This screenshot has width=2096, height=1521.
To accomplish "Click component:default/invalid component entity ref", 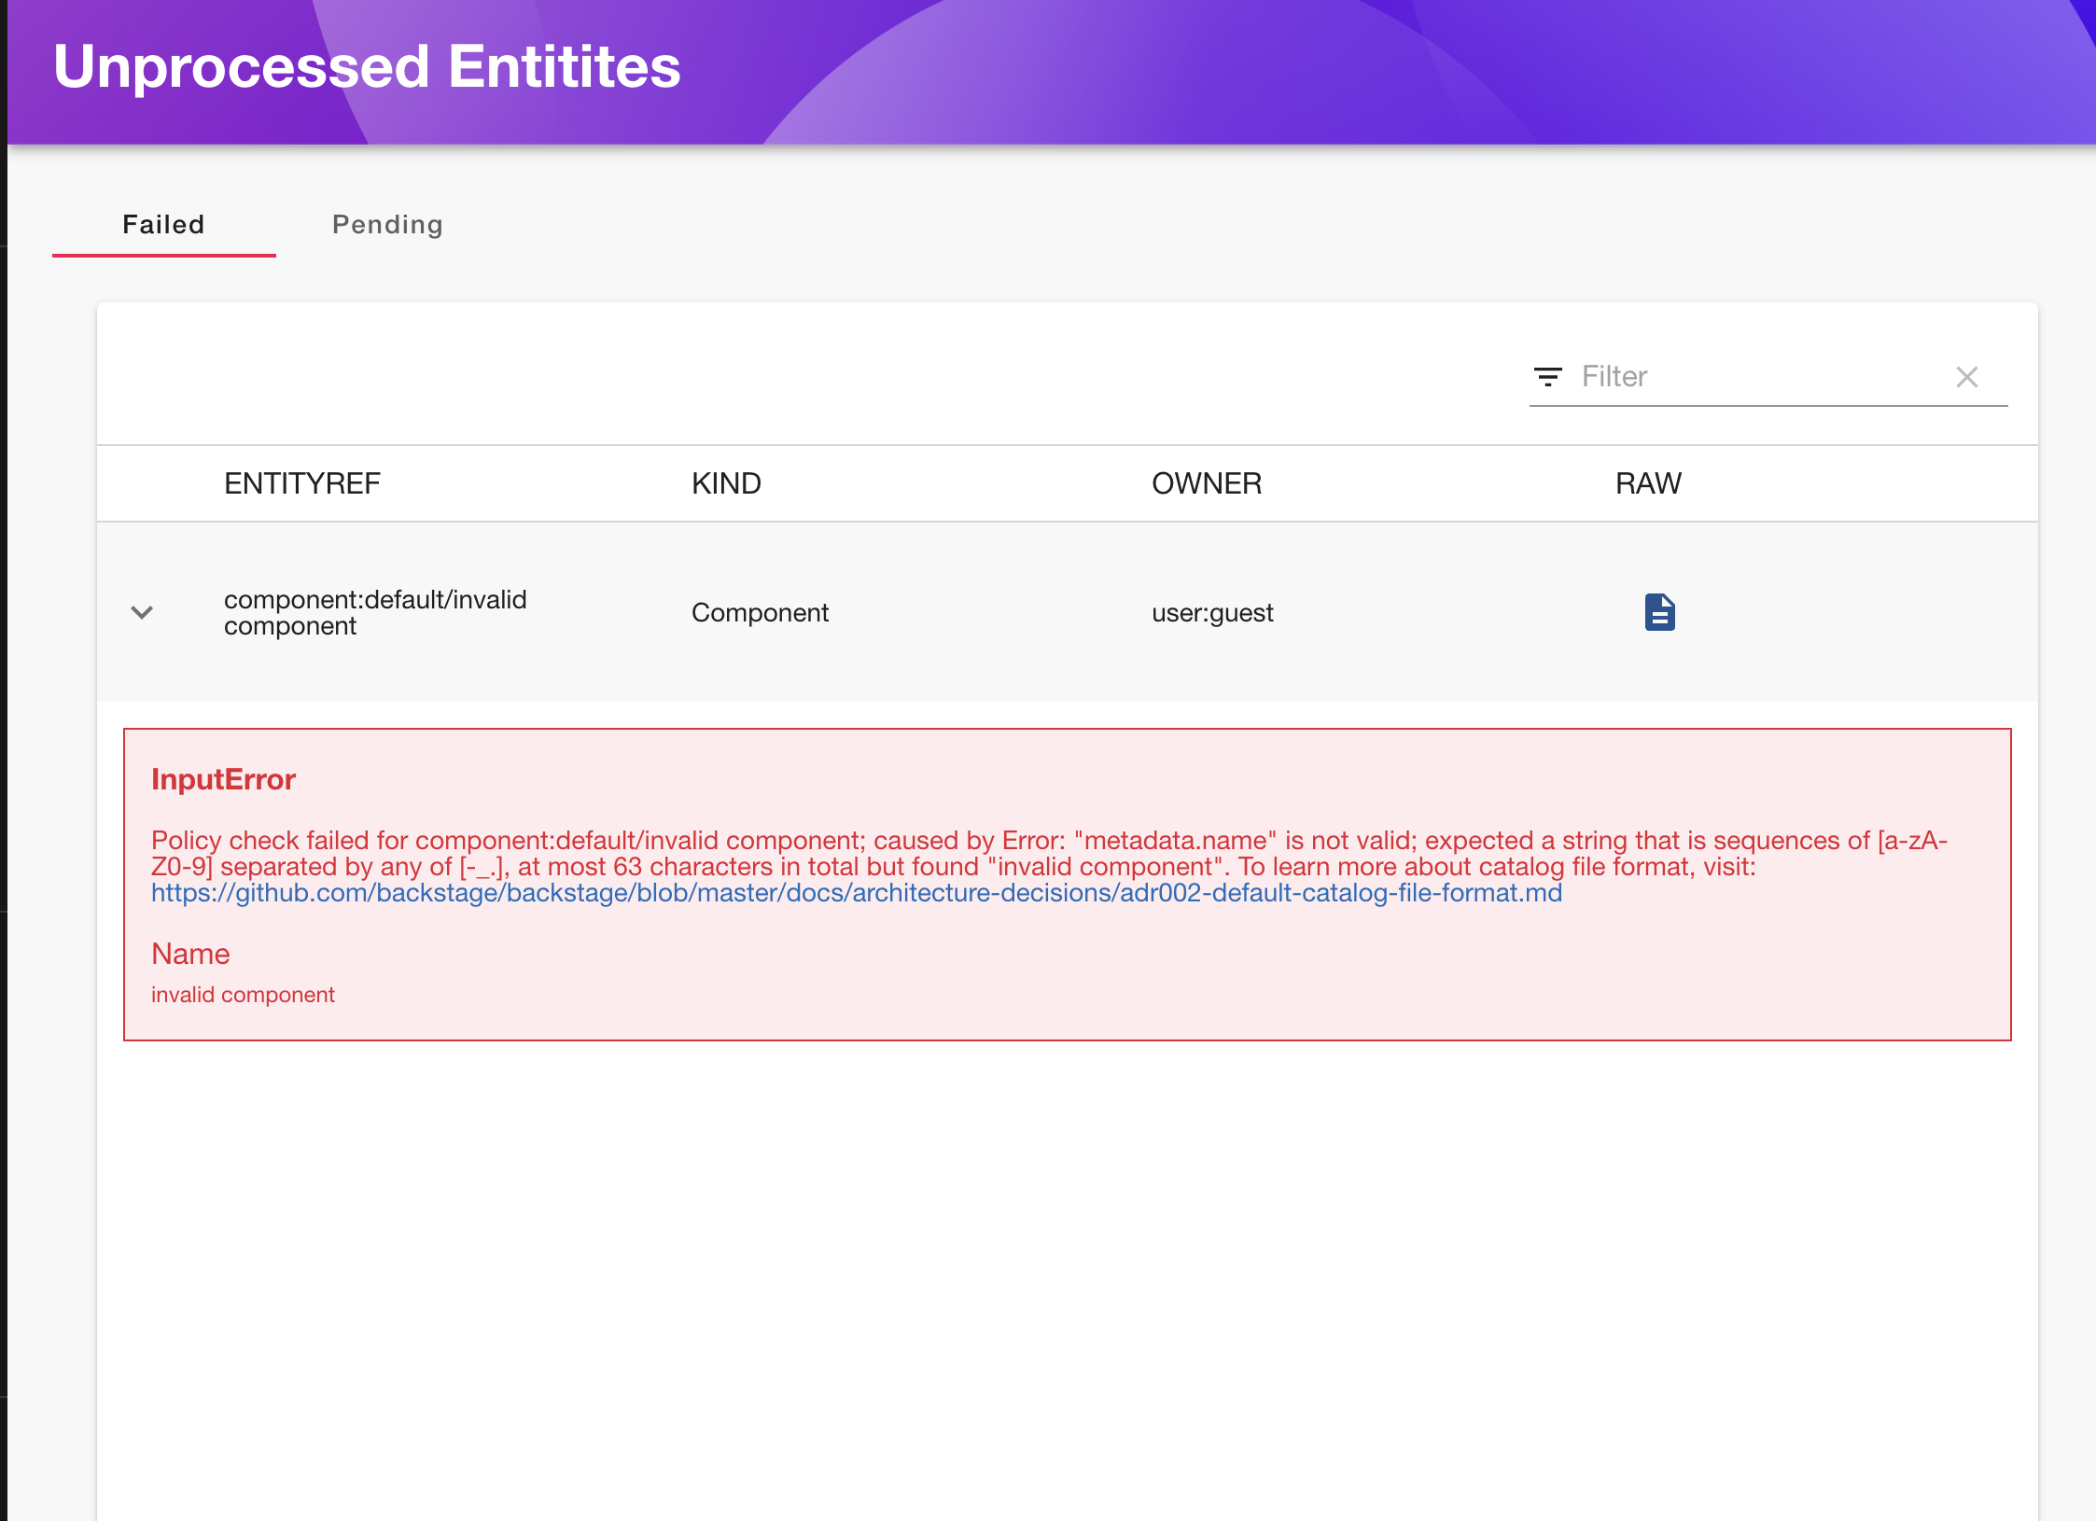I will 374,612.
